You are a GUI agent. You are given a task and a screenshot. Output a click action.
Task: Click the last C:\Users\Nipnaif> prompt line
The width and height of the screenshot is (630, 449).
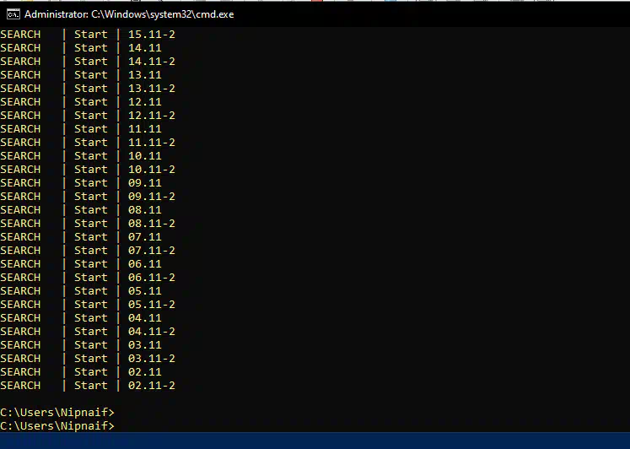(57, 425)
